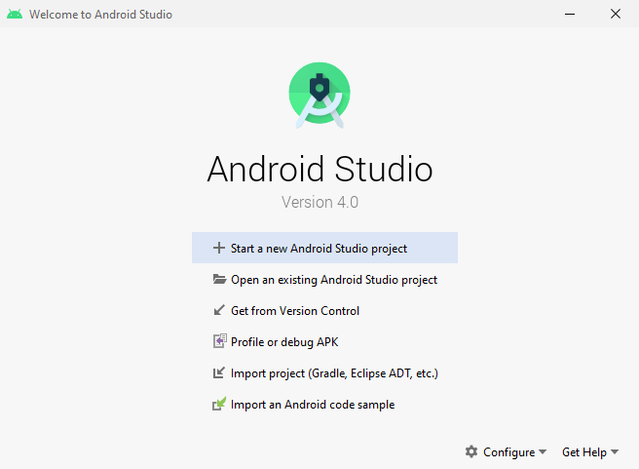Click the Android head icon in title bar
Viewport: 639px width, 469px height.
coord(15,15)
